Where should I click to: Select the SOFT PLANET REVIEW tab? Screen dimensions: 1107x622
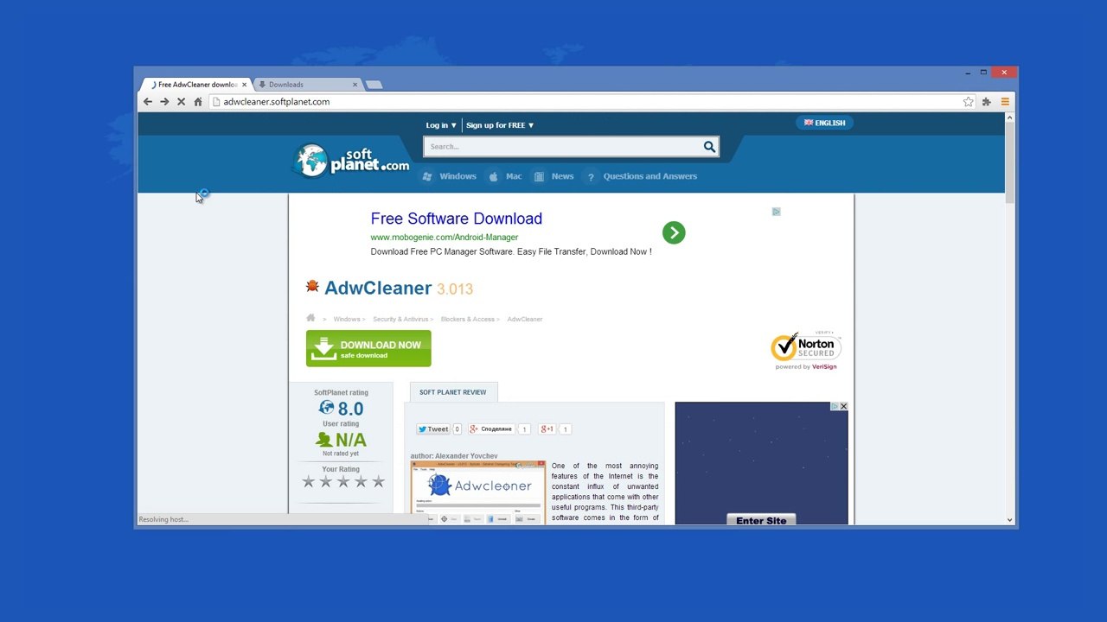(453, 392)
